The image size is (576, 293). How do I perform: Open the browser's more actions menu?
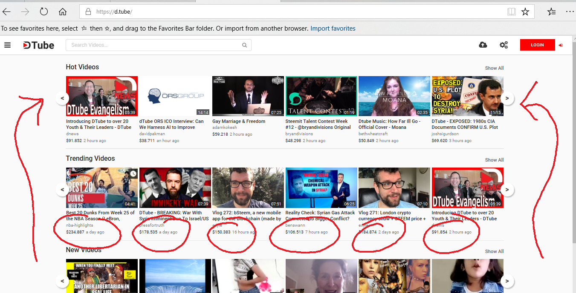tap(570, 11)
